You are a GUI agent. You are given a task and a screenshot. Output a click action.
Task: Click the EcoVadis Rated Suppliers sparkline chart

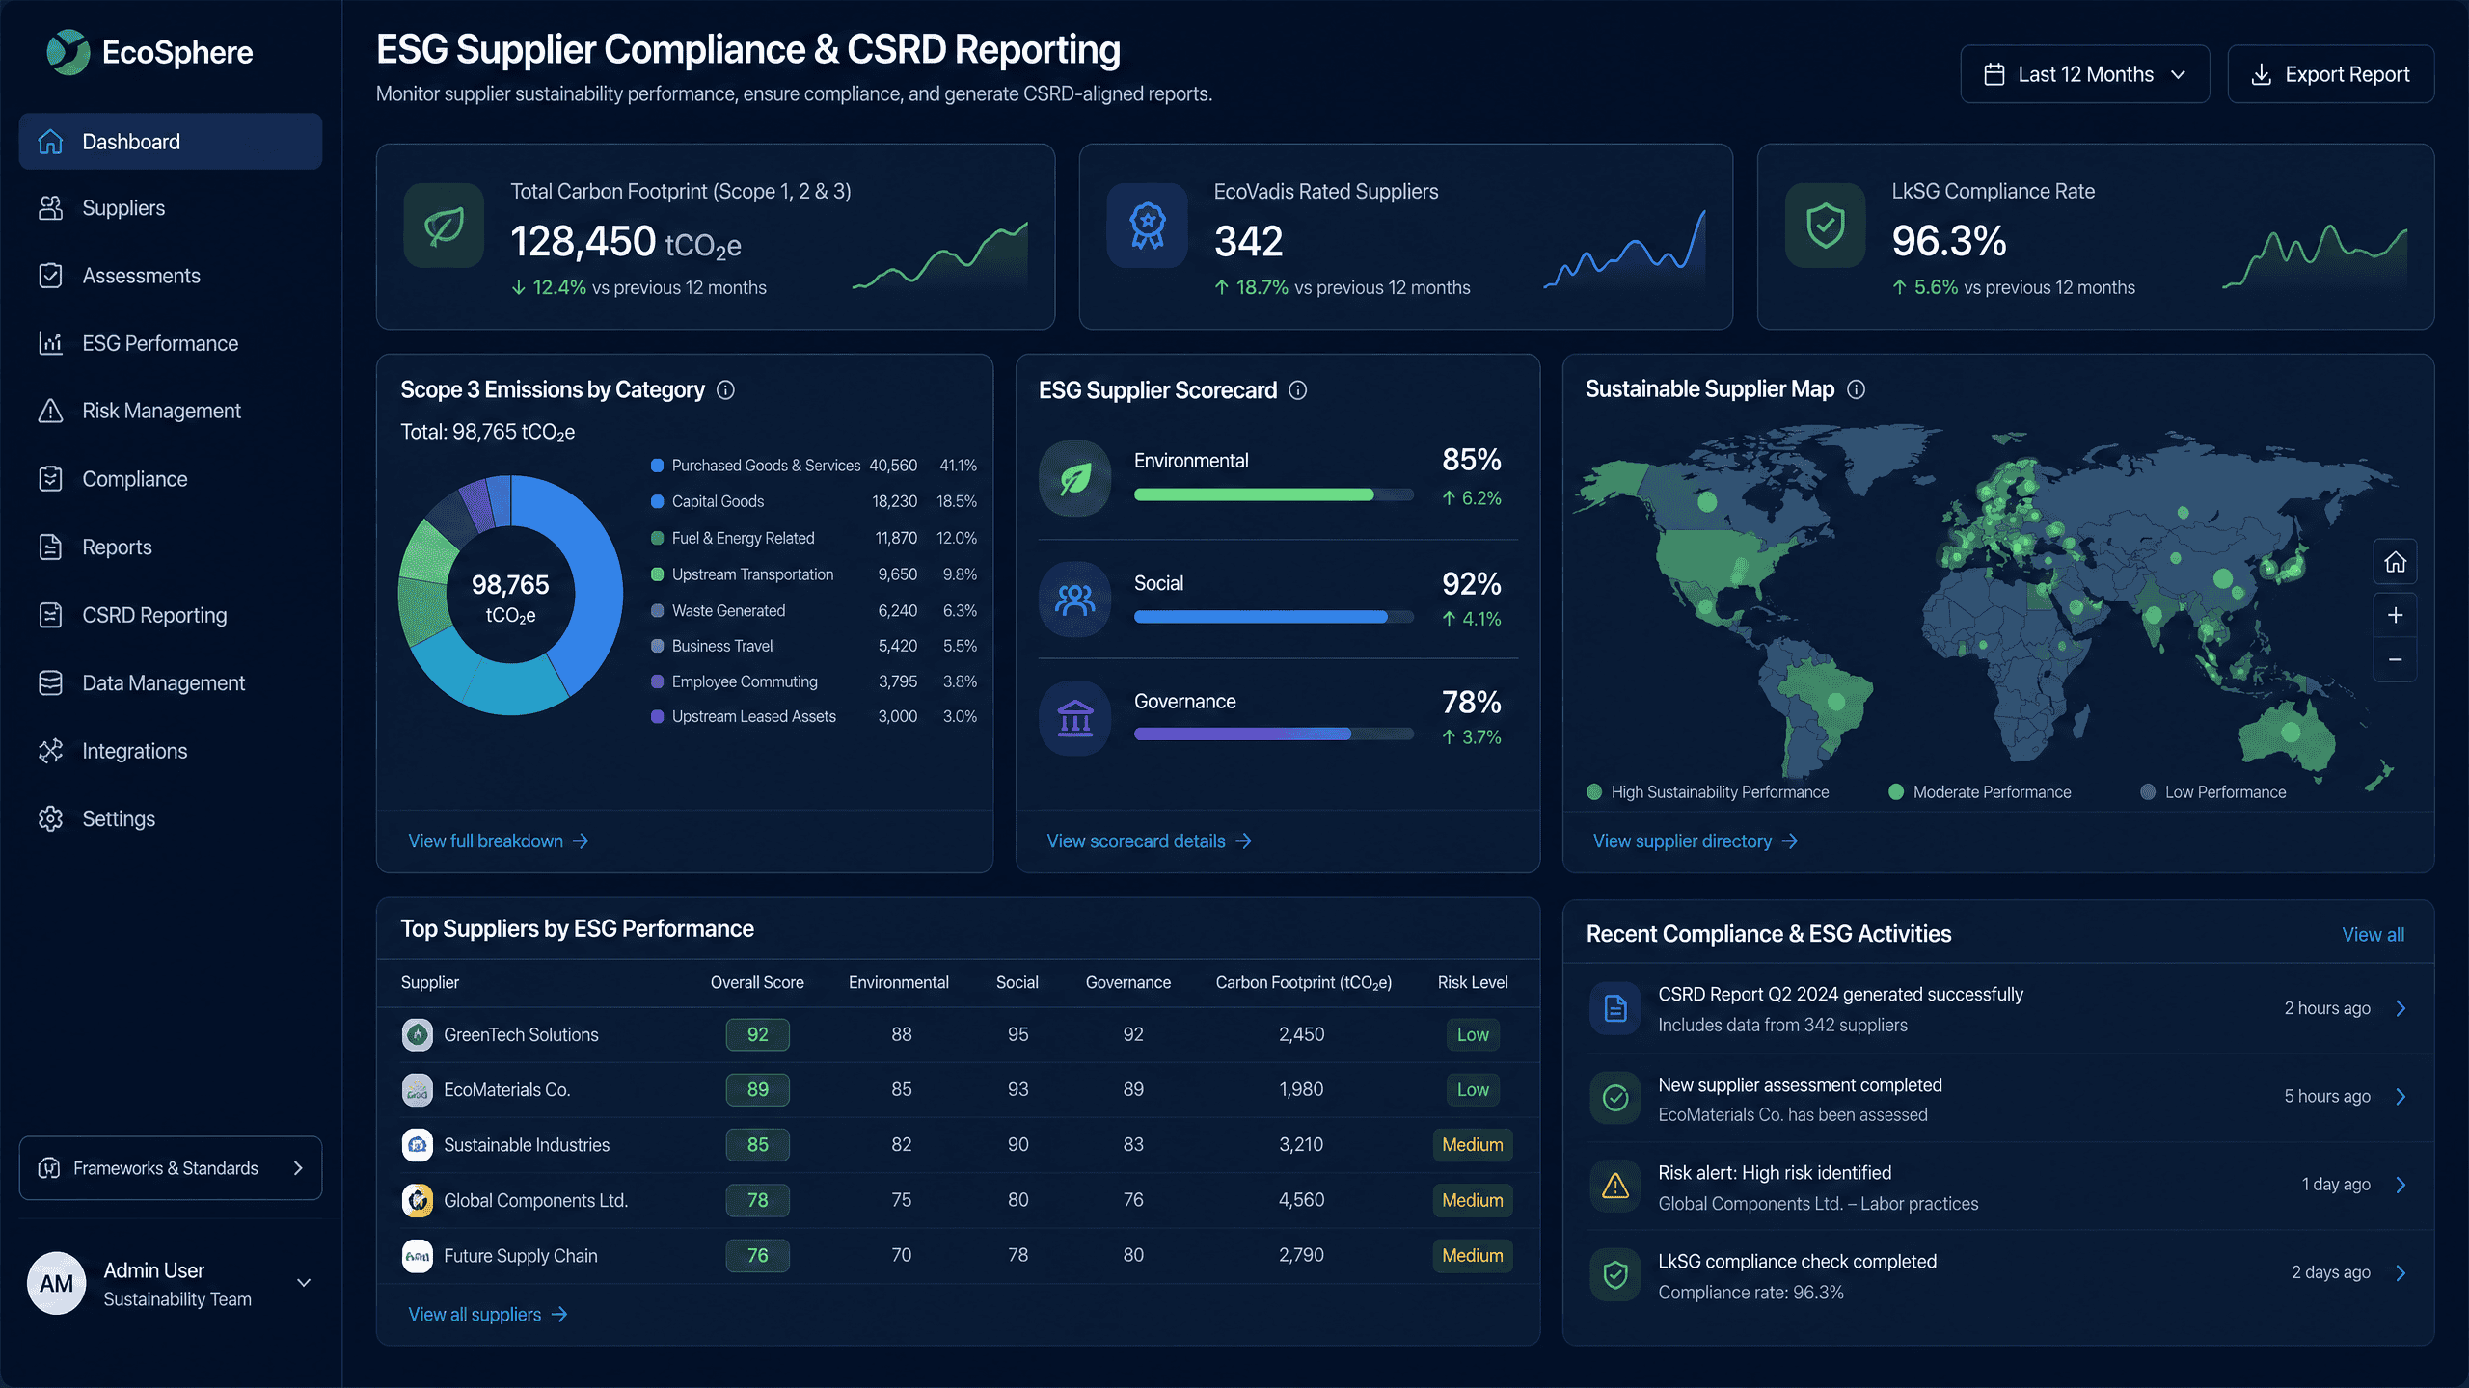pyautogui.click(x=1625, y=249)
